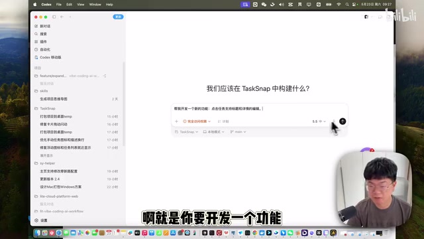424x239 pixels.
Task: Go forward with the right arrow
Action: coord(70,17)
